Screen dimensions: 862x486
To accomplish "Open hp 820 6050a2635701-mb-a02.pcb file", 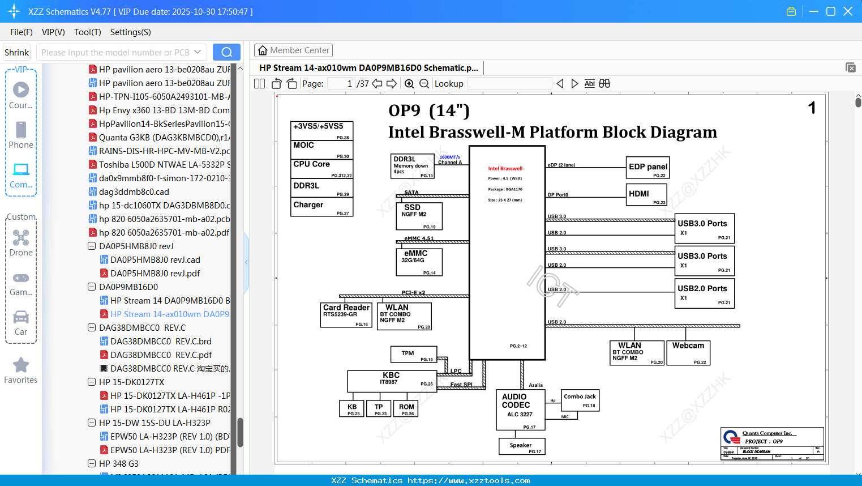I will coord(160,219).
